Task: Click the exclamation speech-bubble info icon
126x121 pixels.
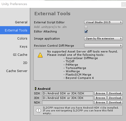Action: point(38,111)
